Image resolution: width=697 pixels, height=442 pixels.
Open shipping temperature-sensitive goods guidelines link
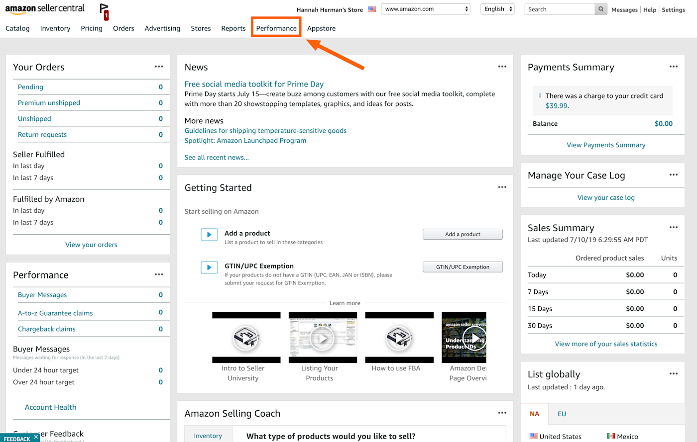[265, 131]
